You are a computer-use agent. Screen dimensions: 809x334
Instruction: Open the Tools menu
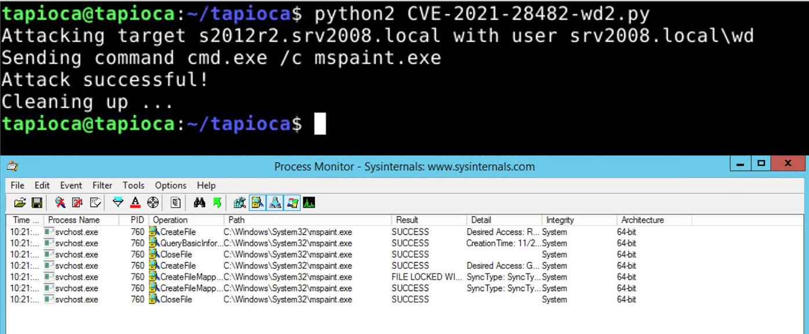coord(133,186)
